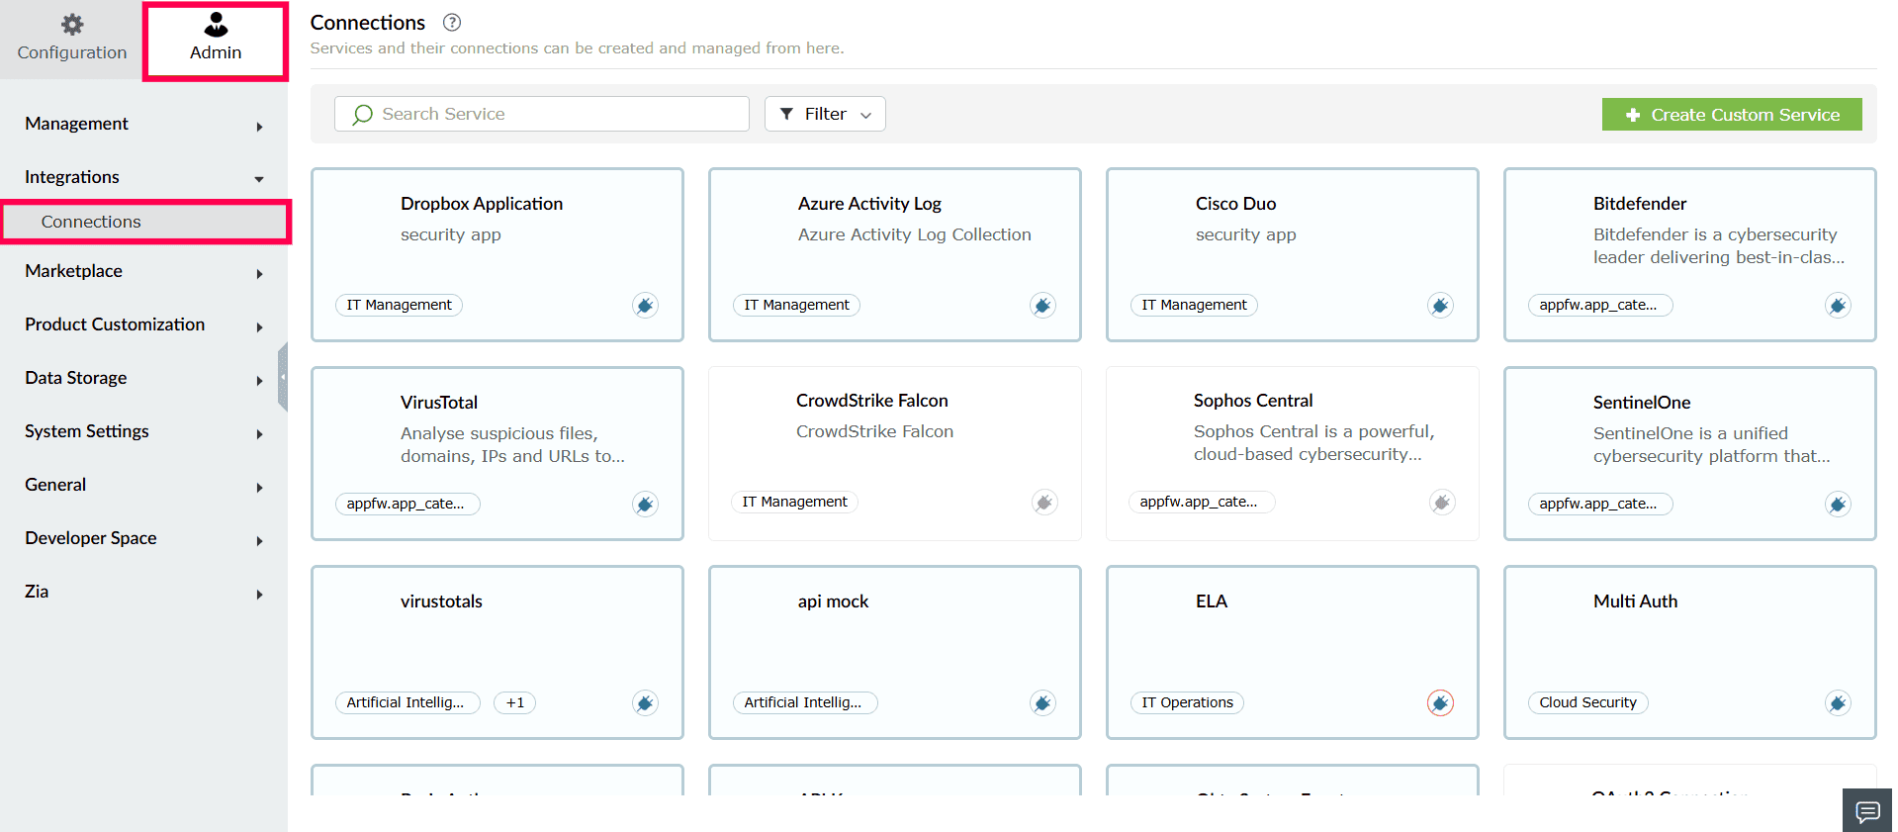This screenshot has height=832, width=1898.
Task: Click the sidebar collapse handle
Action: click(x=283, y=377)
